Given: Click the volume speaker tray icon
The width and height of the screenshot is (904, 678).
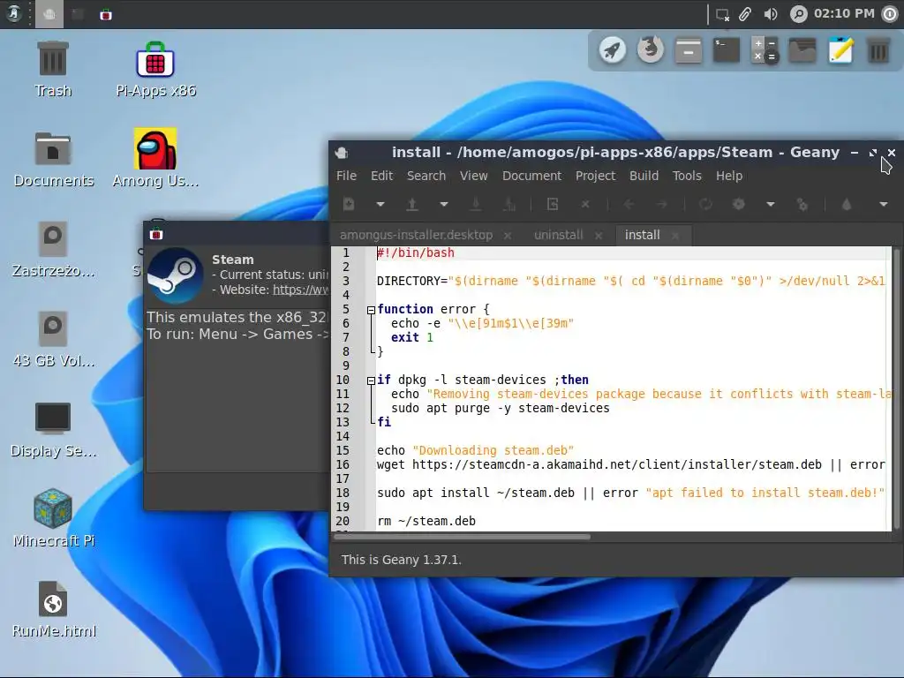Looking at the screenshot, I should [771, 14].
